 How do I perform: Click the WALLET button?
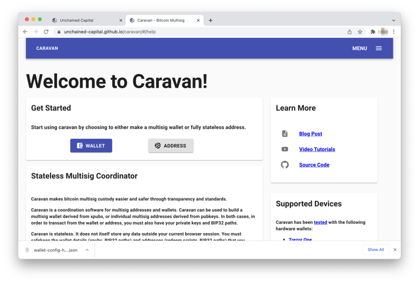(91, 145)
